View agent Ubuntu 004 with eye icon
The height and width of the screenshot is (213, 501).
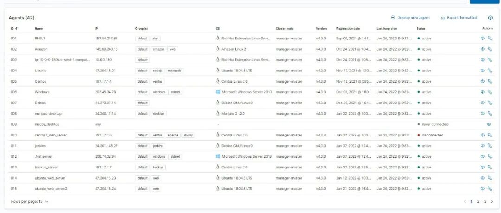tap(482, 71)
